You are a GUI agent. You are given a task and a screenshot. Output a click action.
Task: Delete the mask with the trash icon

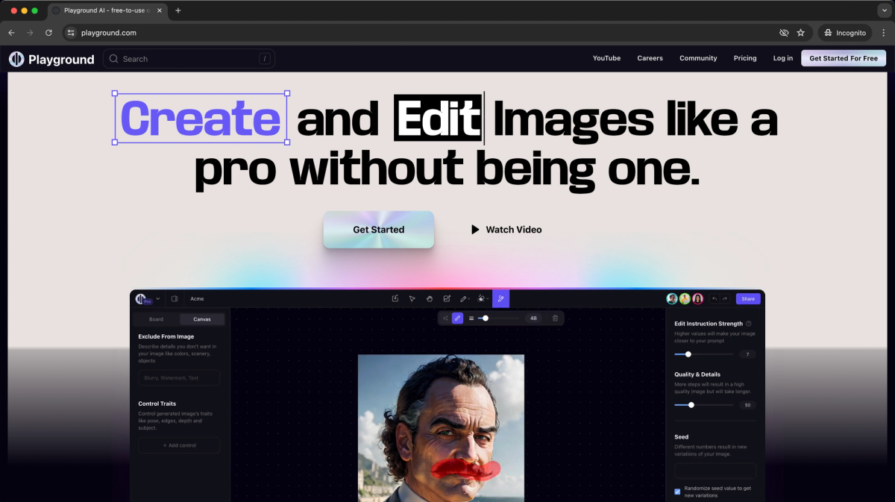[555, 318]
